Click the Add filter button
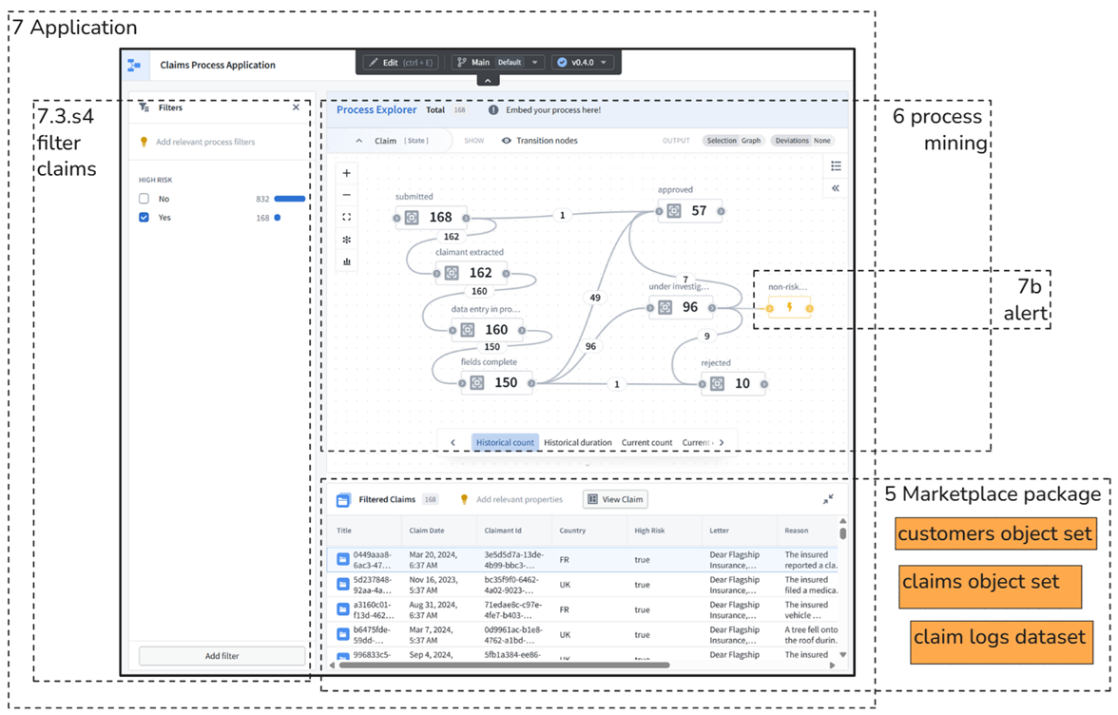The image size is (1118, 715). [222, 656]
